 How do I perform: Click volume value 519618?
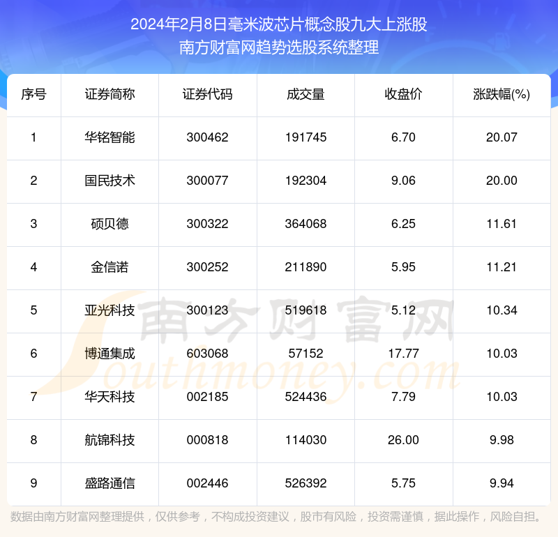click(x=306, y=310)
